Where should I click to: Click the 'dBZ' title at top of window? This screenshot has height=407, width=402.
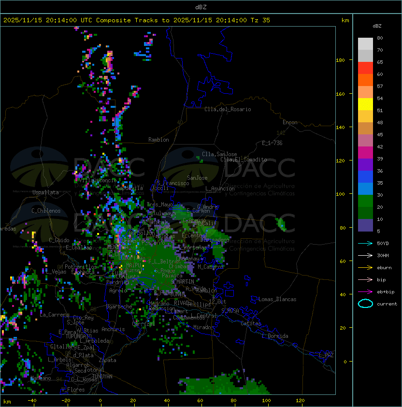click(x=201, y=7)
